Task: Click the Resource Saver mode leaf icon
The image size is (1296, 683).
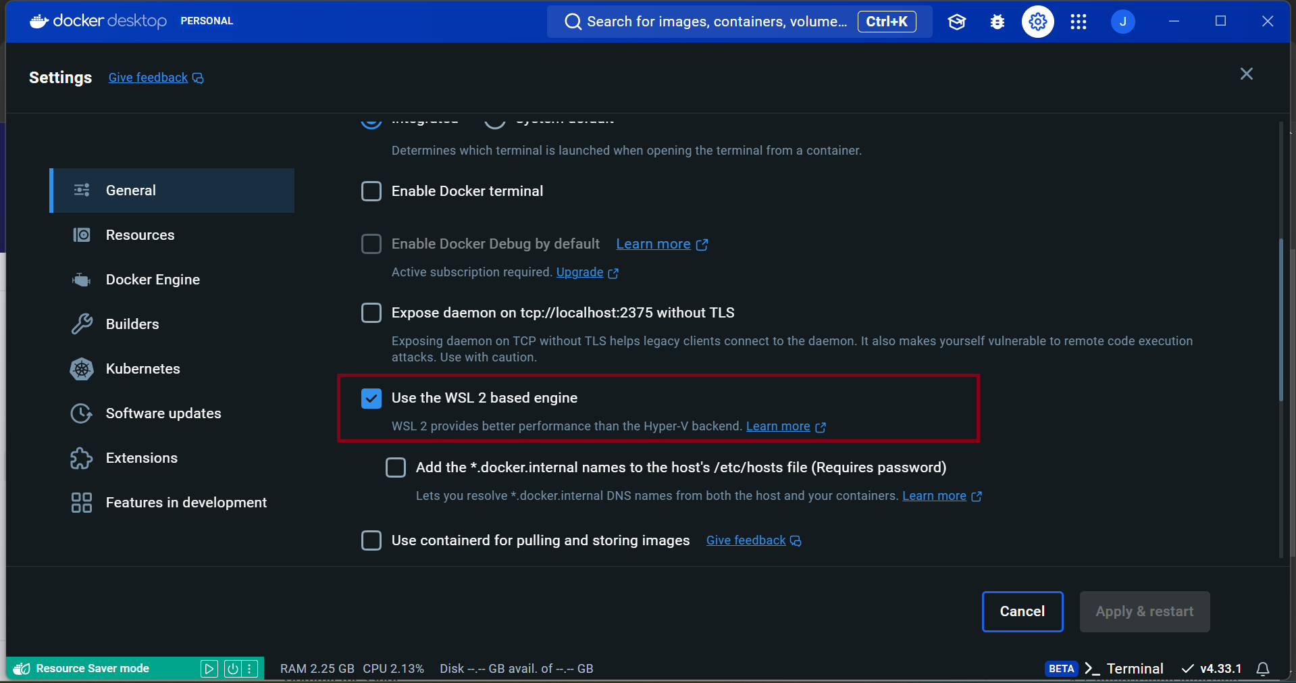Action: (22, 669)
